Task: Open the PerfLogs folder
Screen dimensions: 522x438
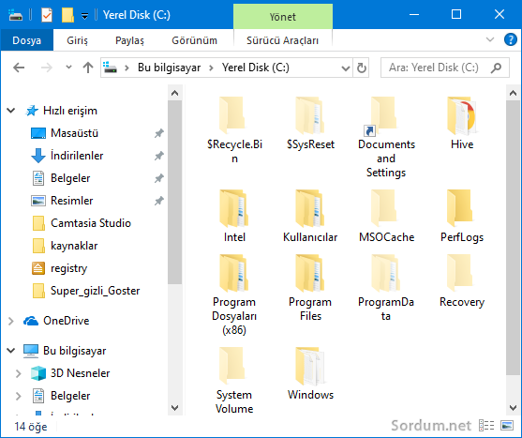Action: [x=462, y=216]
